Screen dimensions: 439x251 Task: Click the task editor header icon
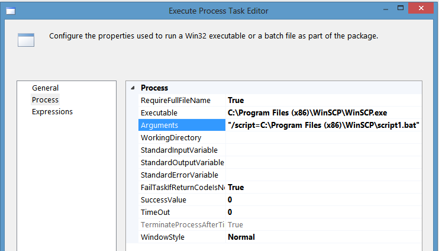26,40
